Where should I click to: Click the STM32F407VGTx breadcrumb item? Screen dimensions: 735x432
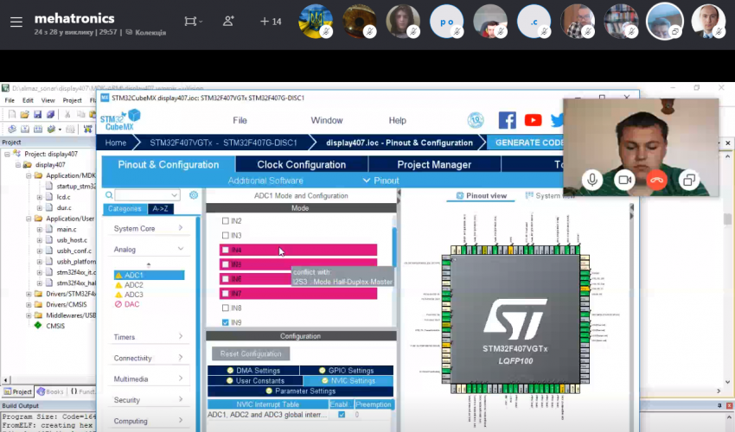point(224,143)
